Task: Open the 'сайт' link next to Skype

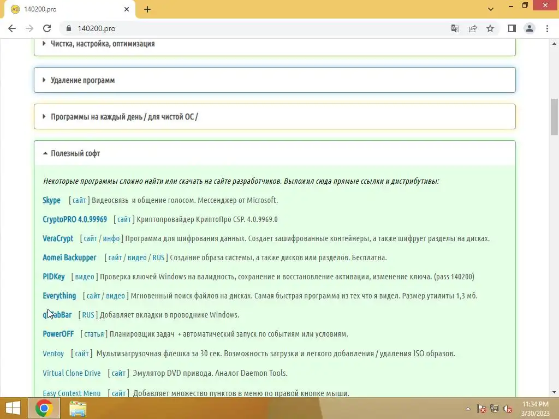Action: [x=79, y=200]
